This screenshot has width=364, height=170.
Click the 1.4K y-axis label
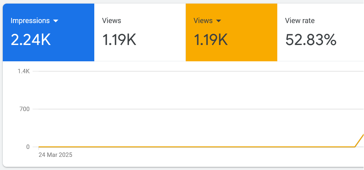(x=23, y=71)
